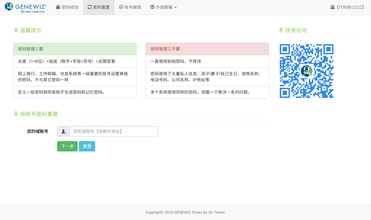The height and width of the screenshot is (220, 371).
Task: Select the highlighted 密码重置 tab
Action: click(99, 7)
